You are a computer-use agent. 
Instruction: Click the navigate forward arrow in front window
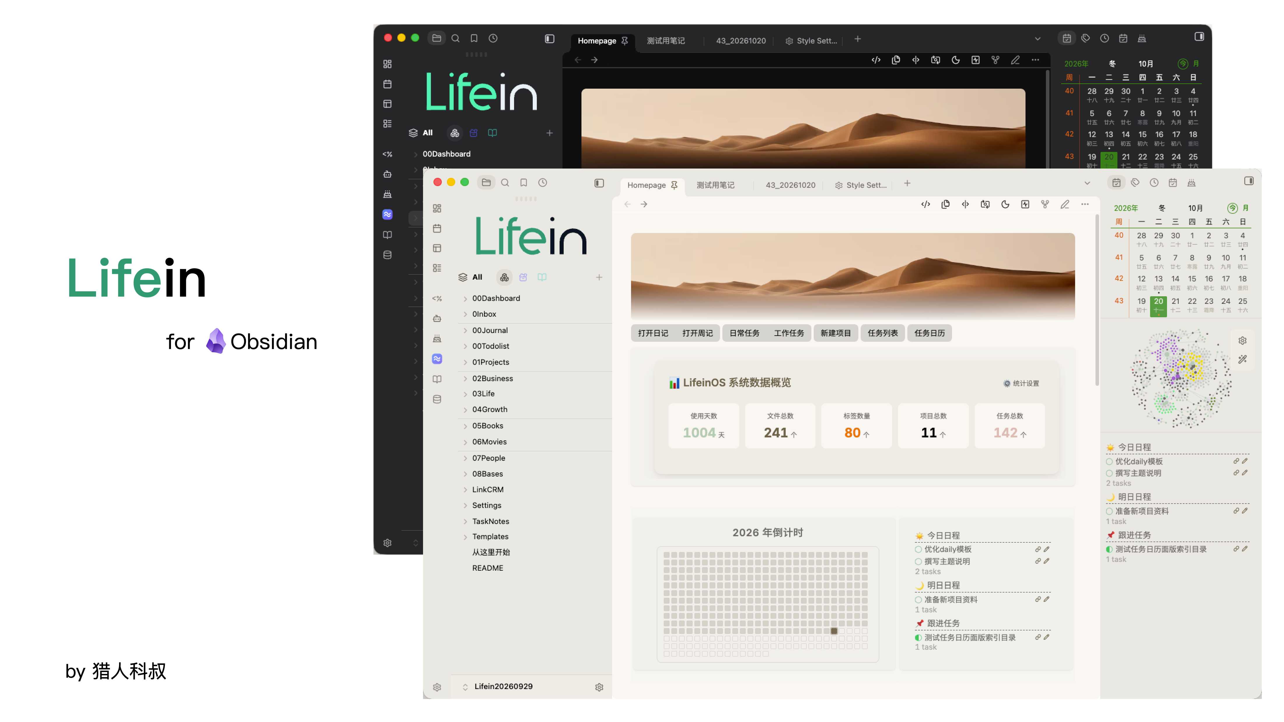pyautogui.click(x=644, y=204)
